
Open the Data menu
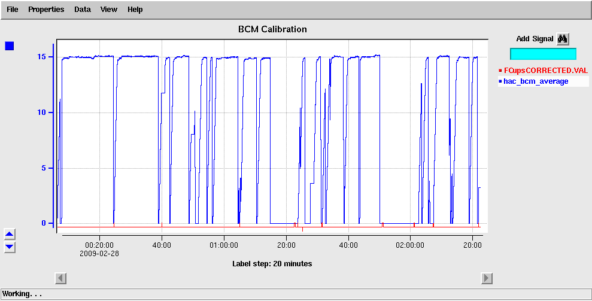coord(83,10)
